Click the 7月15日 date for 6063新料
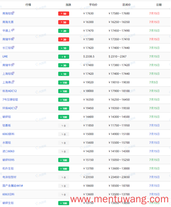Viewport: 171px width, 207px height. pyautogui.click(x=154, y=134)
